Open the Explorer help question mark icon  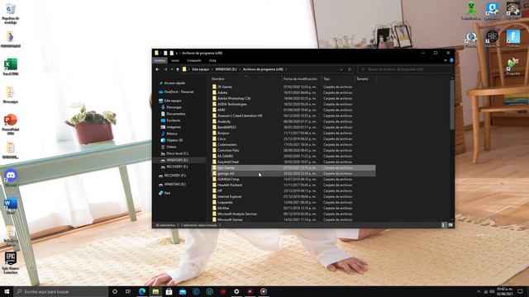451,60
